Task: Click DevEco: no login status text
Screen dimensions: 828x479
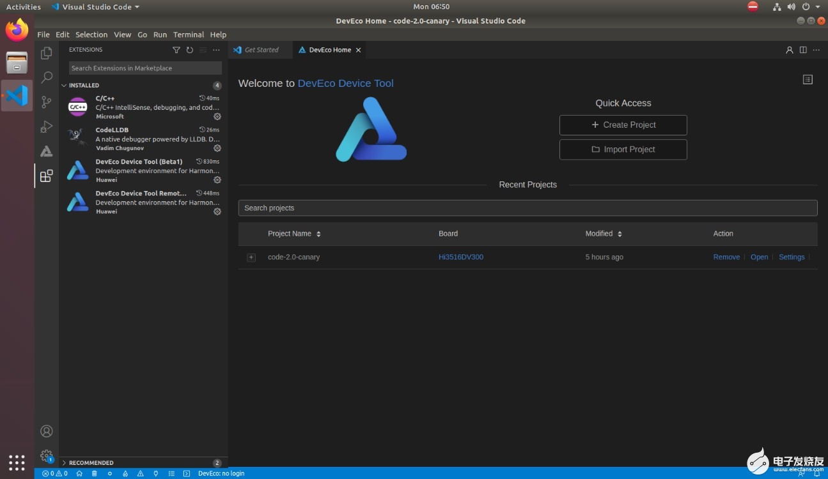Action: click(x=221, y=474)
